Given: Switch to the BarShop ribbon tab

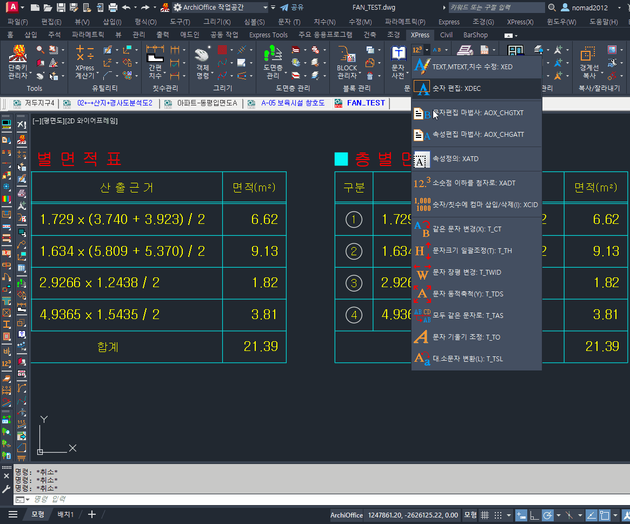Looking at the screenshot, I should point(475,35).
